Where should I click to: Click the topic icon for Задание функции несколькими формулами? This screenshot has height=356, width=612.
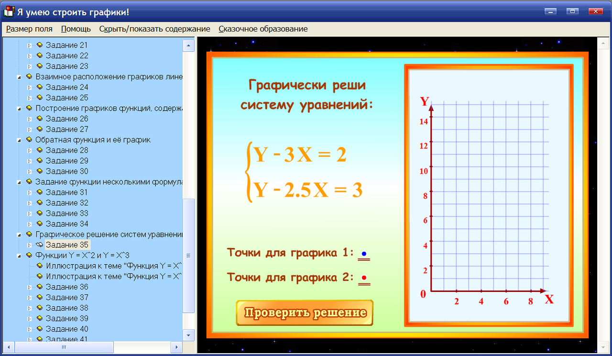tap(30, 182)
